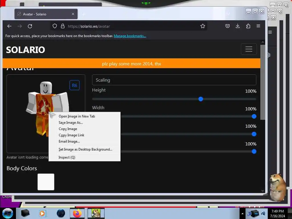Open the Windows Start button
Image resolution: width=292 pixels, height=219 pixels.
tap(7, 213)
